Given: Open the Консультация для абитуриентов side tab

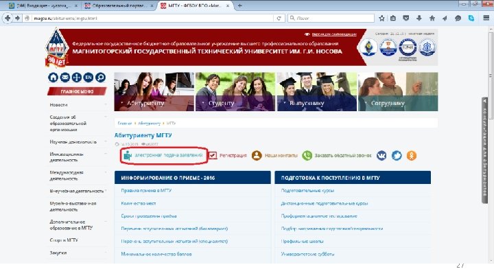Looking at the screenshot, I should point(485,150).
